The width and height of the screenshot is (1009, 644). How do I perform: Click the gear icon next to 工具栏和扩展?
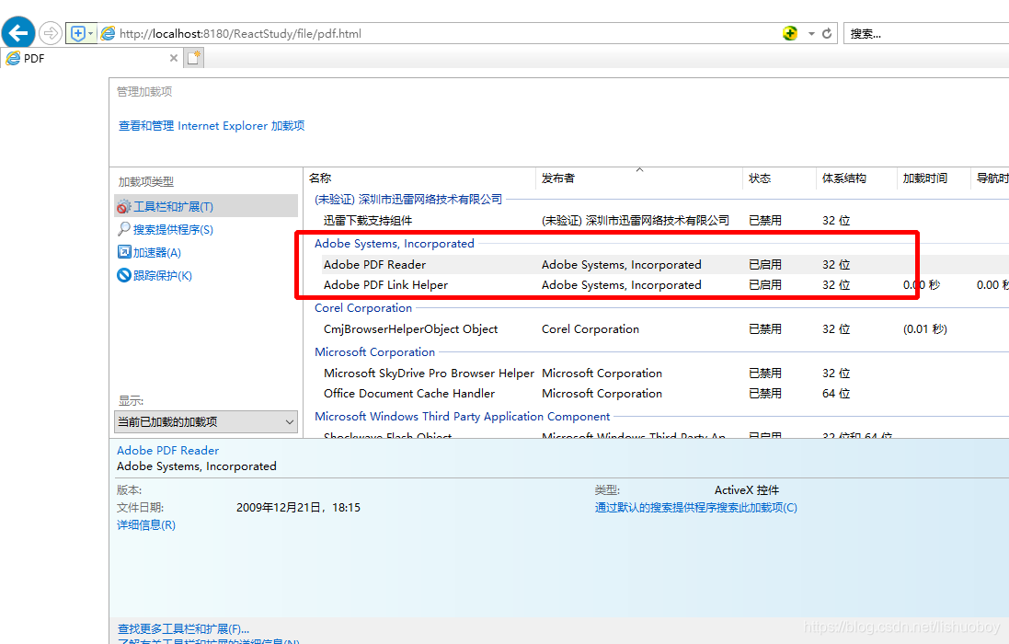[123, 206]
